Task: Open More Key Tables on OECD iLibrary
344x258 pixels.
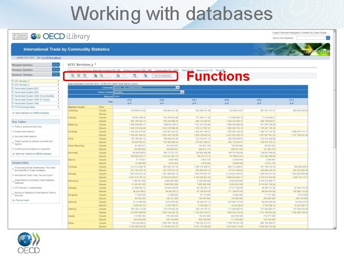Action: click(x=33, y=154)
